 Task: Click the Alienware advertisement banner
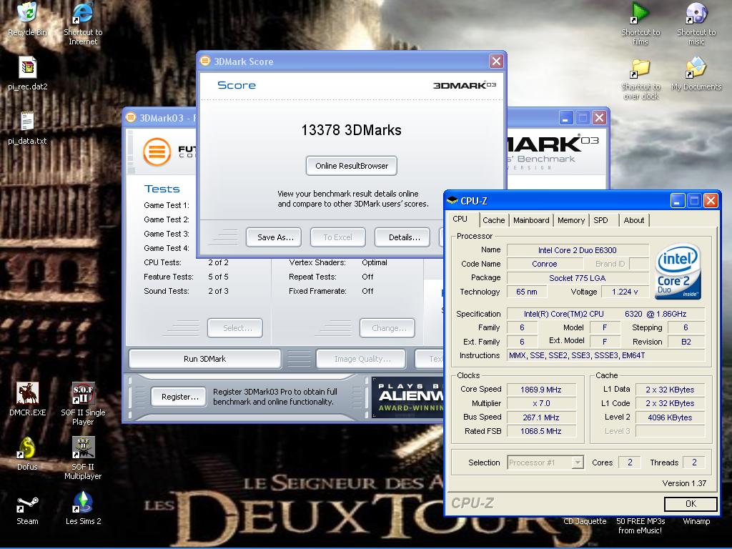pyautogui.click(x=408, y=397)
